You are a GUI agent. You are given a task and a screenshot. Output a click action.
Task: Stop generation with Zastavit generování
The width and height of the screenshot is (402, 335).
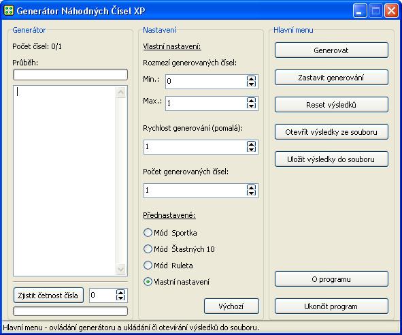pyautogui.click(x=331, y=78)
